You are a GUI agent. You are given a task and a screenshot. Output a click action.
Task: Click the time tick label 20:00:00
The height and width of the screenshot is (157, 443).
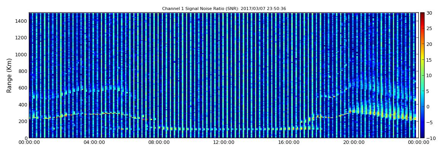click(x=353, y=143)
